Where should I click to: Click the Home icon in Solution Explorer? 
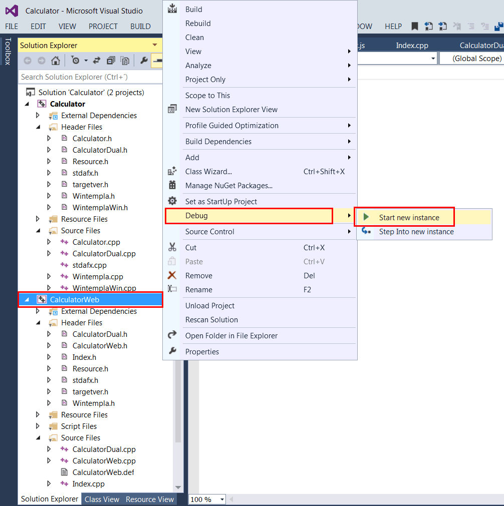56,61
